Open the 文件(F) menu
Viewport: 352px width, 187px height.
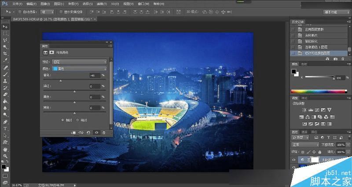17,4
